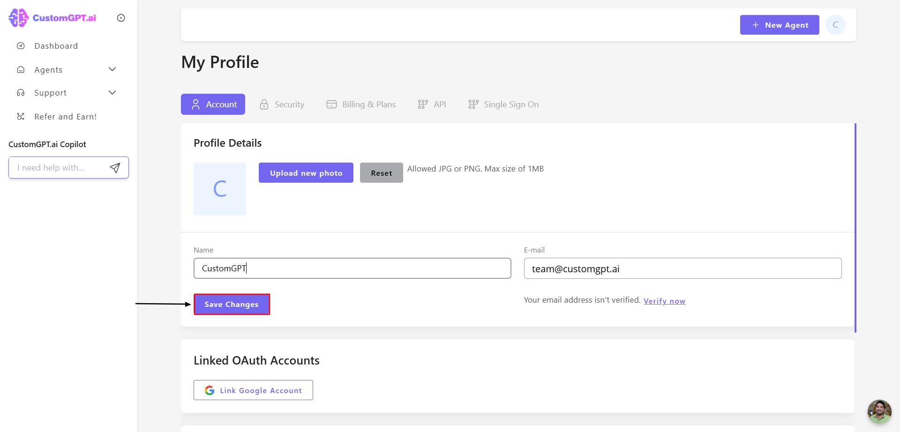
Task: Click the Billing & Plans card icon
Action: (x=331, y=104)
